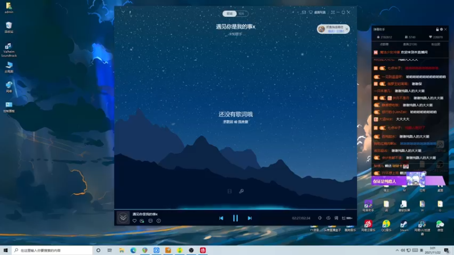Show song info via circled i icon

pyautogui.click(x=159, y=221)
